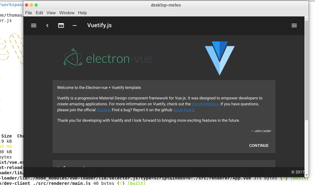Open the Help menu
Viewport: 315px width, 185px height.
[x=82, y=13]
